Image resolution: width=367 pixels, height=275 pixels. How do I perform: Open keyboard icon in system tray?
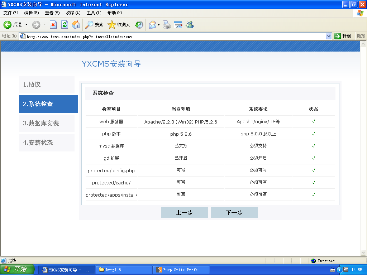pos(332,270)
